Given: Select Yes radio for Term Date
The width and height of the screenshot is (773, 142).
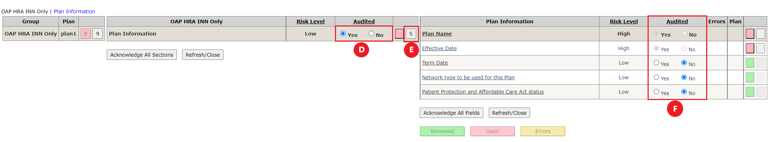Looking at the screenshot, I should [x=656, y=63].
